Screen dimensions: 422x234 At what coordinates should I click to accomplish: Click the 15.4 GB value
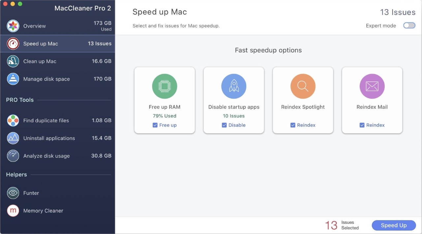(102, 138)
